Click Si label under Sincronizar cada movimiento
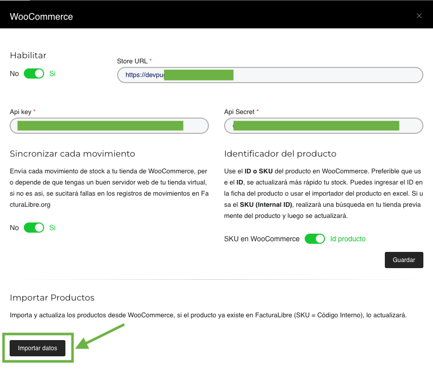 coord(52,228)
